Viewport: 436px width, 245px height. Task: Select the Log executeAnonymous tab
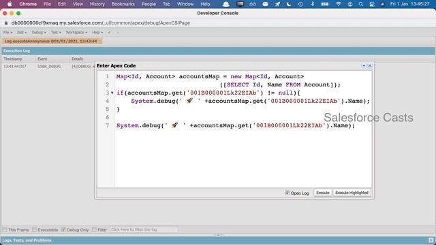(x=51, y=41)
